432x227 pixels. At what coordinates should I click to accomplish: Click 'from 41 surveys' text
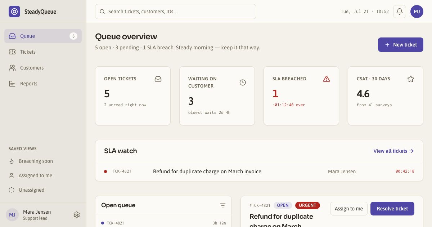click(x=374, y=105)
